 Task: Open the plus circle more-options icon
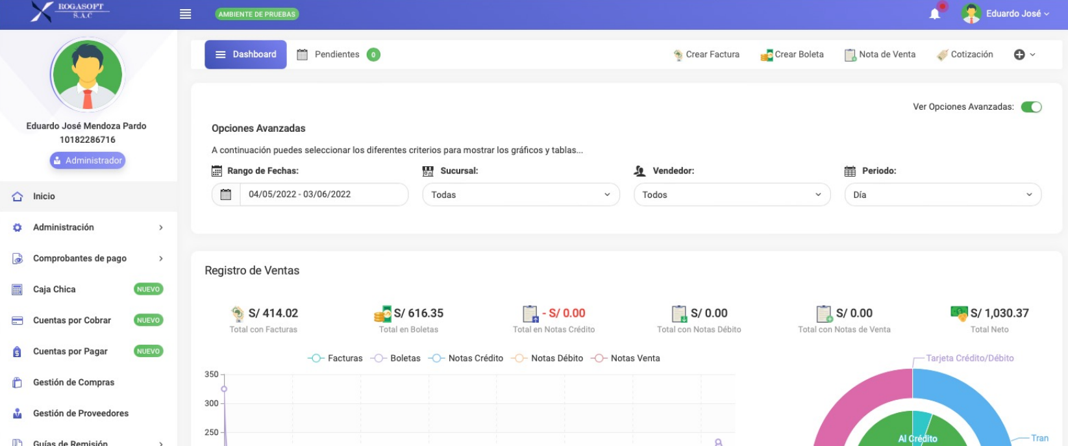pyautogui.click(x=1019, y=55)
